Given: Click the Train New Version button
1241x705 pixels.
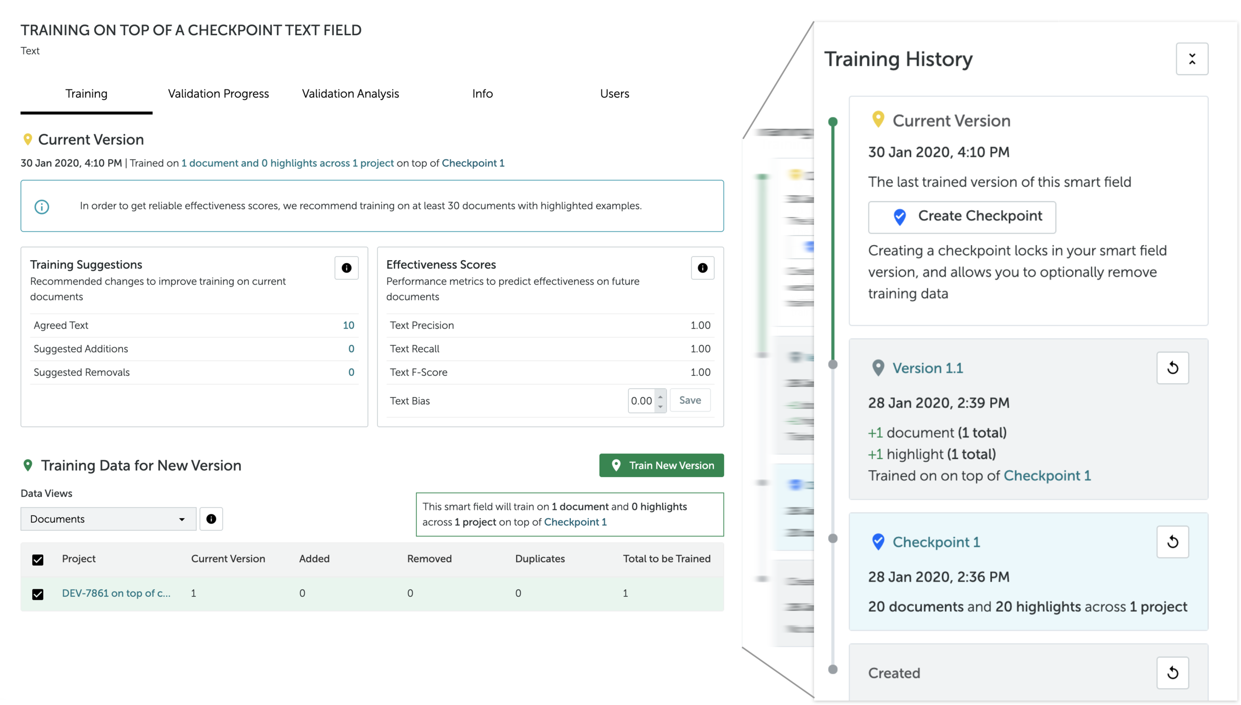Looking at the screenshot, I should click(661, 465).
